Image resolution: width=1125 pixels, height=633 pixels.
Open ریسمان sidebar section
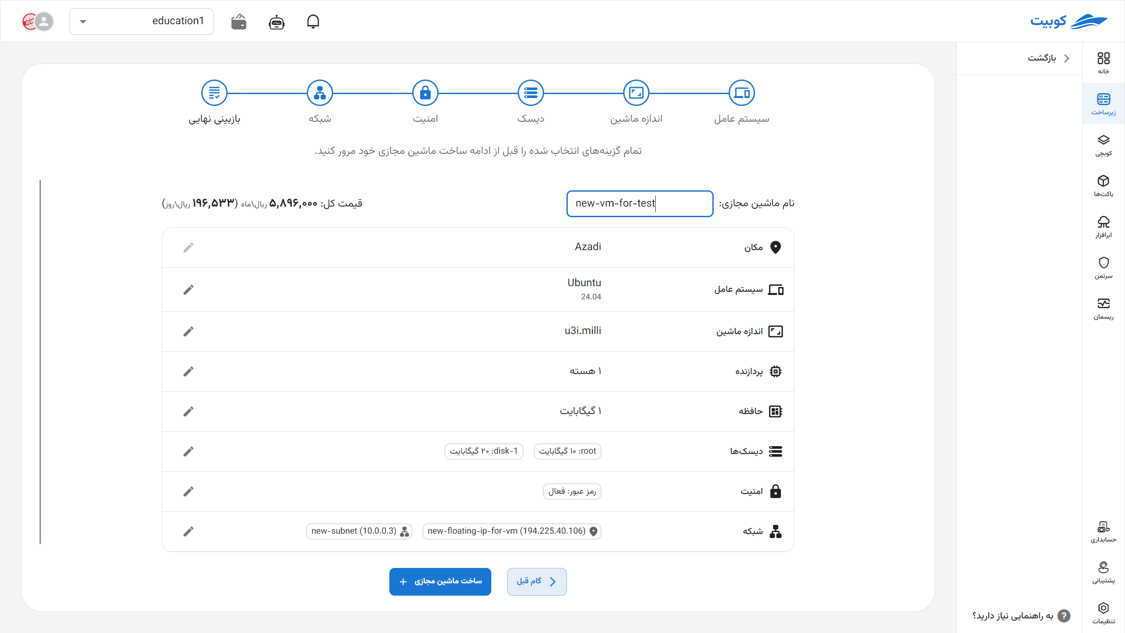click(x=1103, y=309)
